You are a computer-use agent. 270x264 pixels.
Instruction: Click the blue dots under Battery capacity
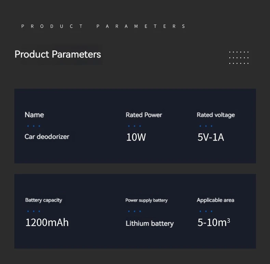coord(33,211)
